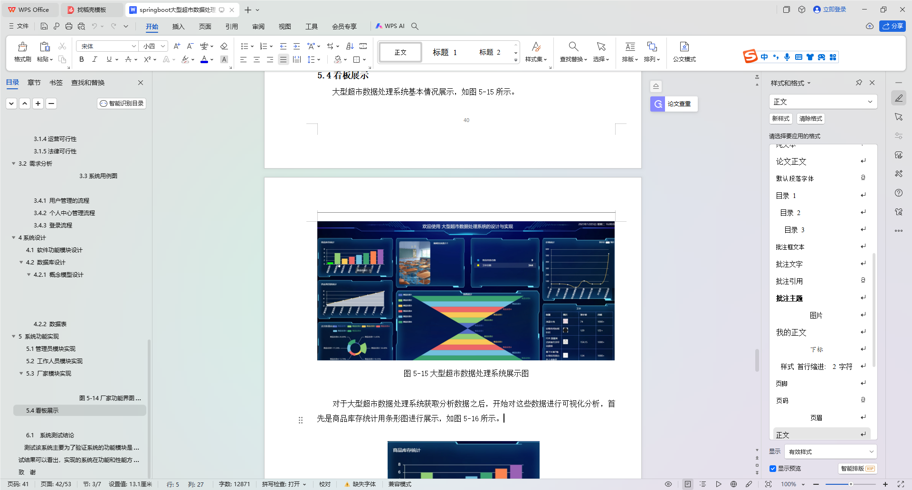912x490 pixels.
Task: Adjust the zoom slider in status bar
Action: point(851,484)
